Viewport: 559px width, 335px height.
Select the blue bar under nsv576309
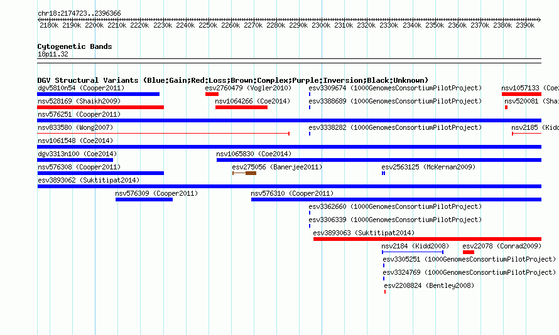(144, 199)
